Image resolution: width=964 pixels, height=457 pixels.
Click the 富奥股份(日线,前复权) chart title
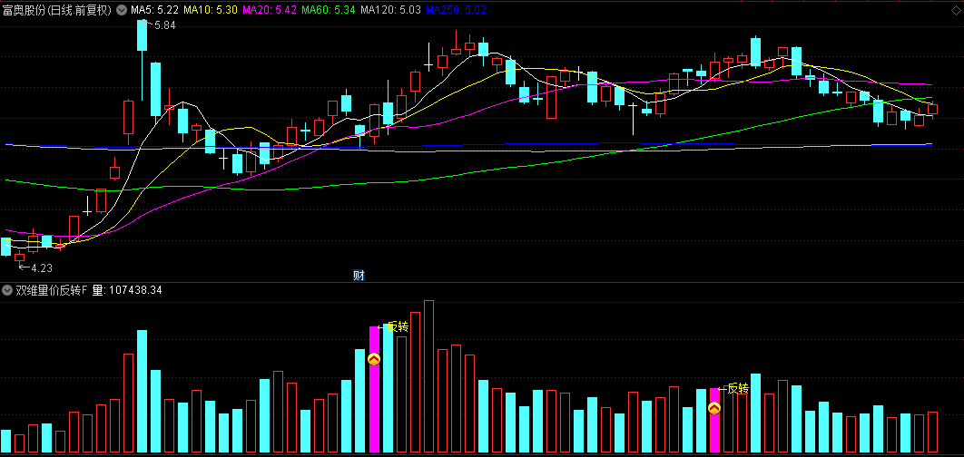[57, 10]
